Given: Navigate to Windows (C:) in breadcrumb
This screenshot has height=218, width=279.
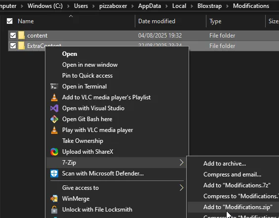Looking at the screenshot, I should [x=45, y=6].
